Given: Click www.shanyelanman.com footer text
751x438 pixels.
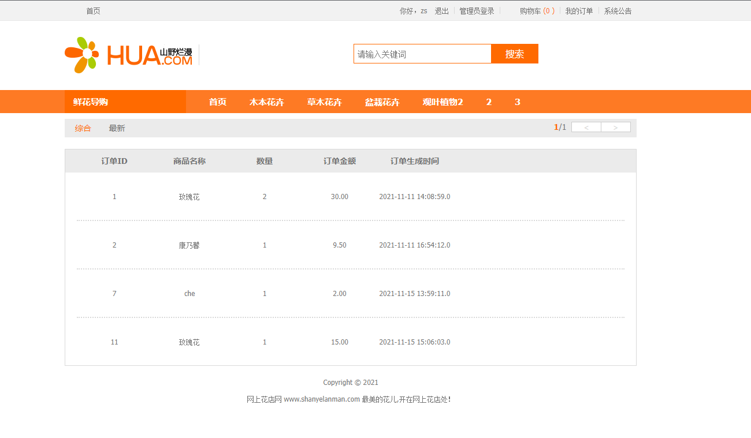Looking at the screenshot, I should pos(322,399).
